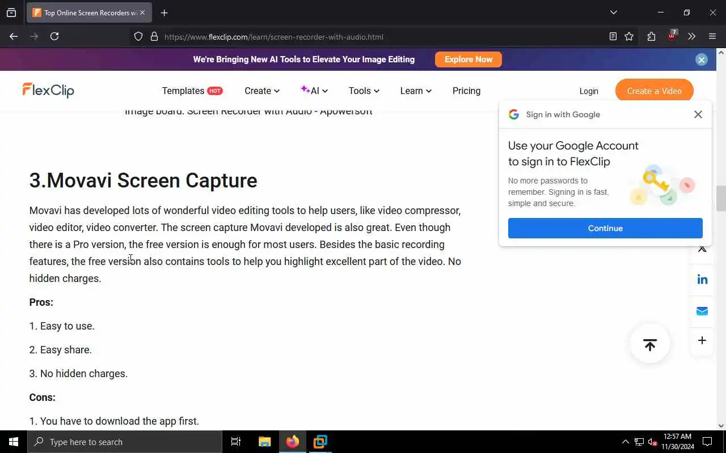The width and height of the screenshot is (726, 453).
Task: Click the 3.Movavi Screen Capture heading
Action: 143,181
